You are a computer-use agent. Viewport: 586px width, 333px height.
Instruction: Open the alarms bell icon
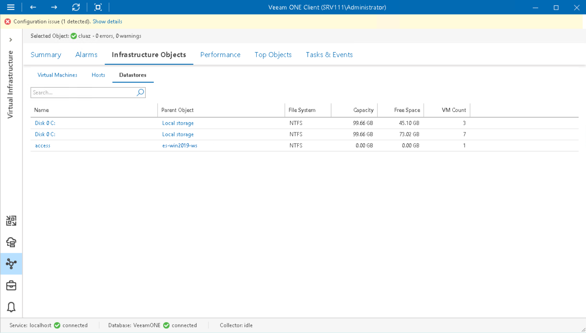(x=11, y=307)
